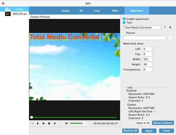The image size is (176, 135).
Task: Stop the video playback
Action: click(x=49, y=123)
